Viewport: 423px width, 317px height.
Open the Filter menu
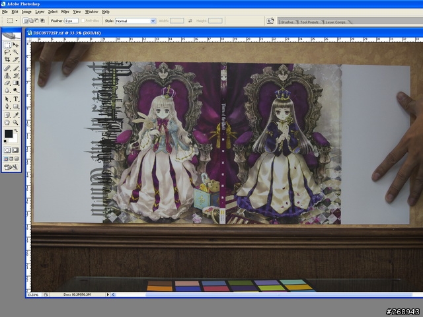click(65, 12)
